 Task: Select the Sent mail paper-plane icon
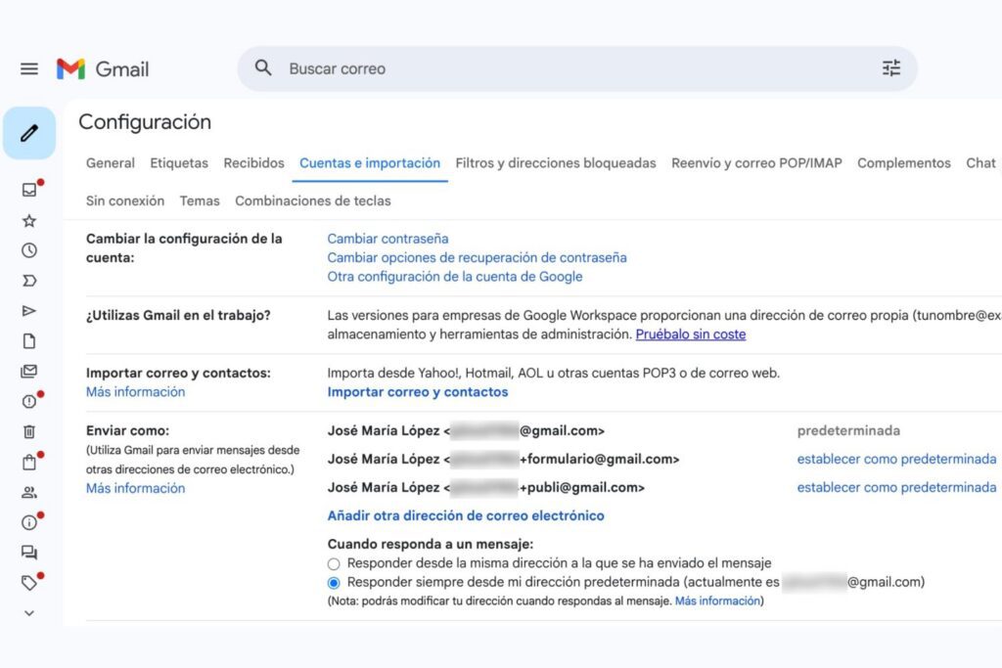29,310
